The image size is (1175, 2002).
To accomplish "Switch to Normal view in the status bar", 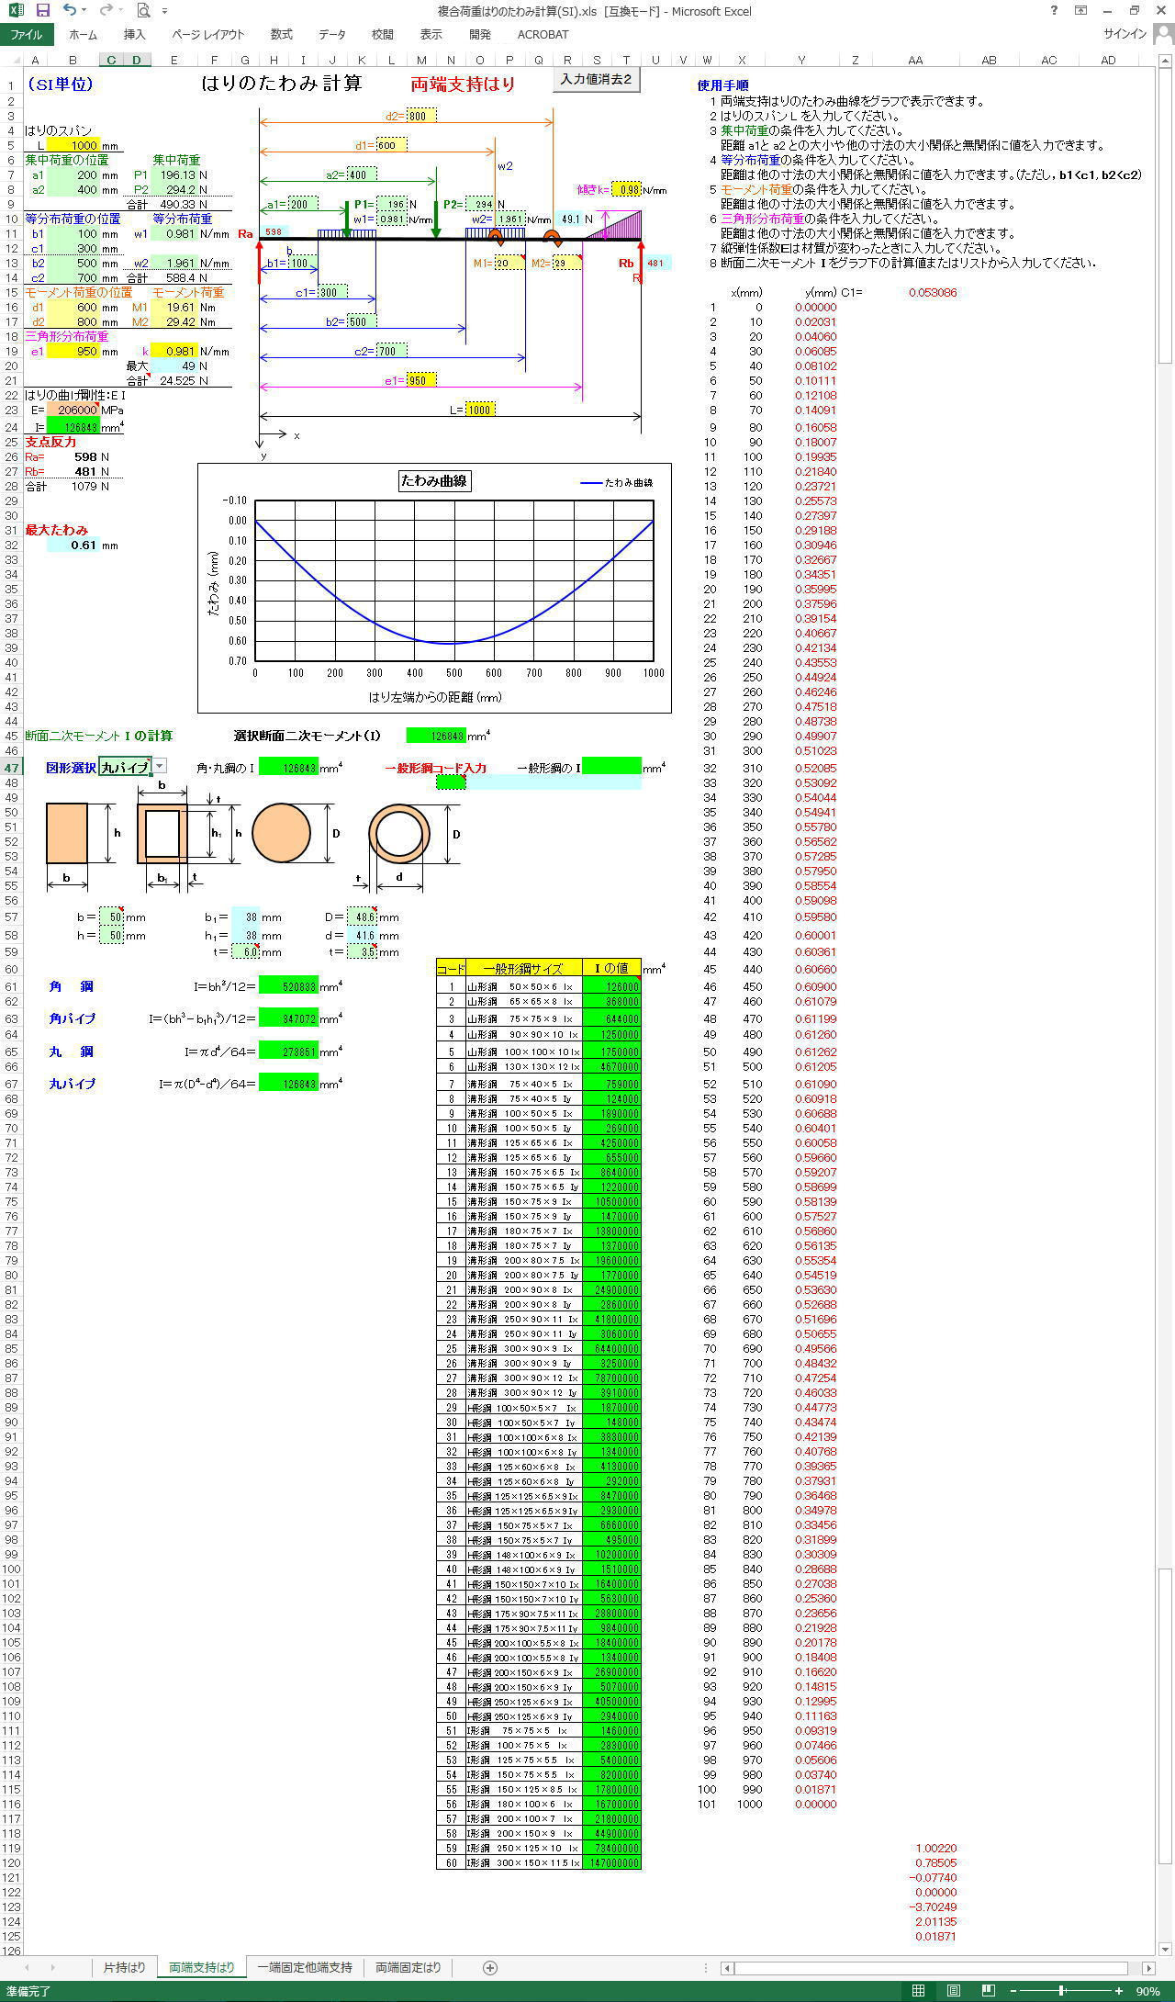I will [x=918, y=1991].
